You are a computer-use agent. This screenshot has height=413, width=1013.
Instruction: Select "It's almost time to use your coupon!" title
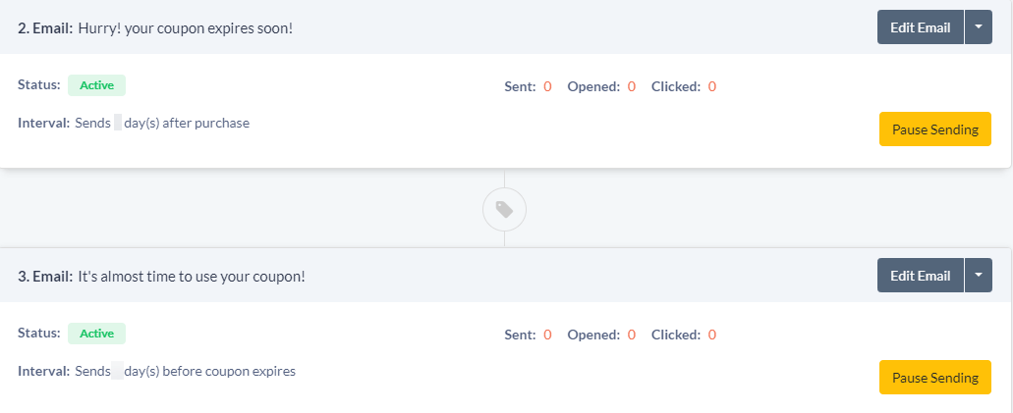pyautogui.click(x=192, y=277)
